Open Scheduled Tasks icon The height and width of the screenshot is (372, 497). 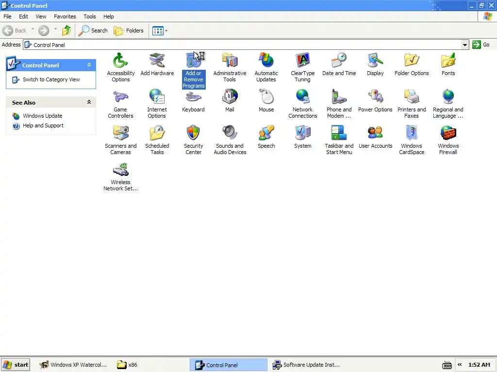157,133
